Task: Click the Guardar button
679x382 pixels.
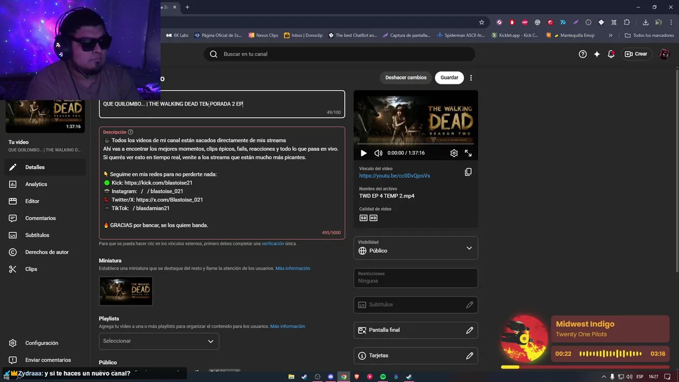Action: click(x=449, y=77)
